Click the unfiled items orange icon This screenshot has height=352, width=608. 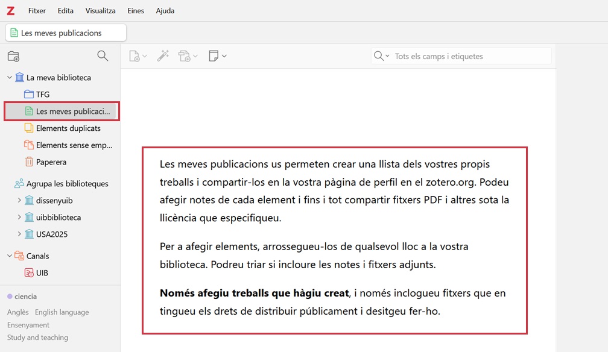(29, 145)
